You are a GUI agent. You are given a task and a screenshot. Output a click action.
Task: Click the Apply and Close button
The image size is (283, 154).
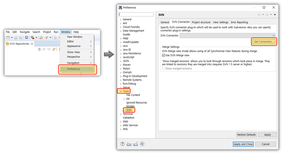pos(243,144)
